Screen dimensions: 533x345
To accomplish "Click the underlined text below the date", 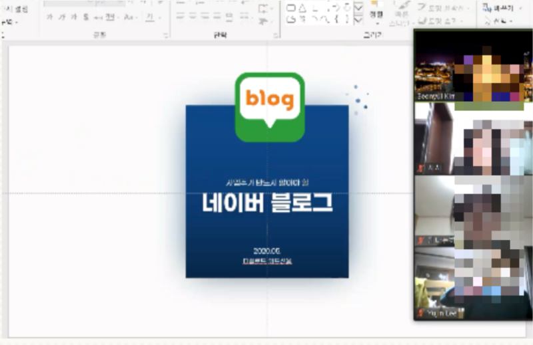I will coord(267,261).
